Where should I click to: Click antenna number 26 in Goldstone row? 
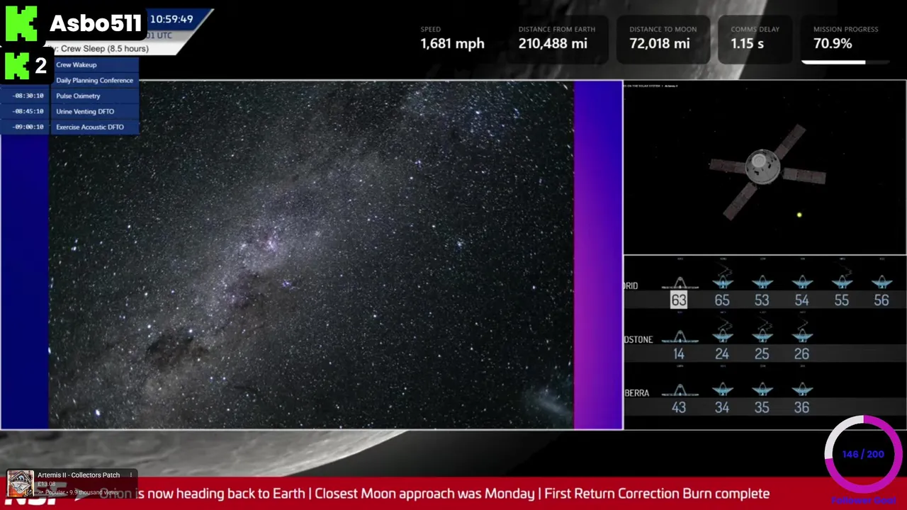coord(801,353)
